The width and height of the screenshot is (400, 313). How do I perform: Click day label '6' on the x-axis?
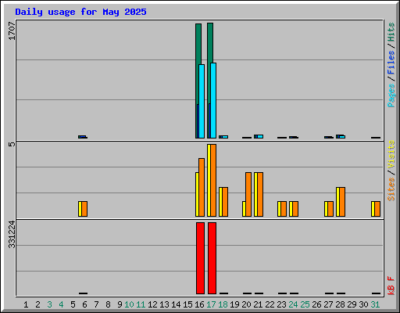click(84, 304)
